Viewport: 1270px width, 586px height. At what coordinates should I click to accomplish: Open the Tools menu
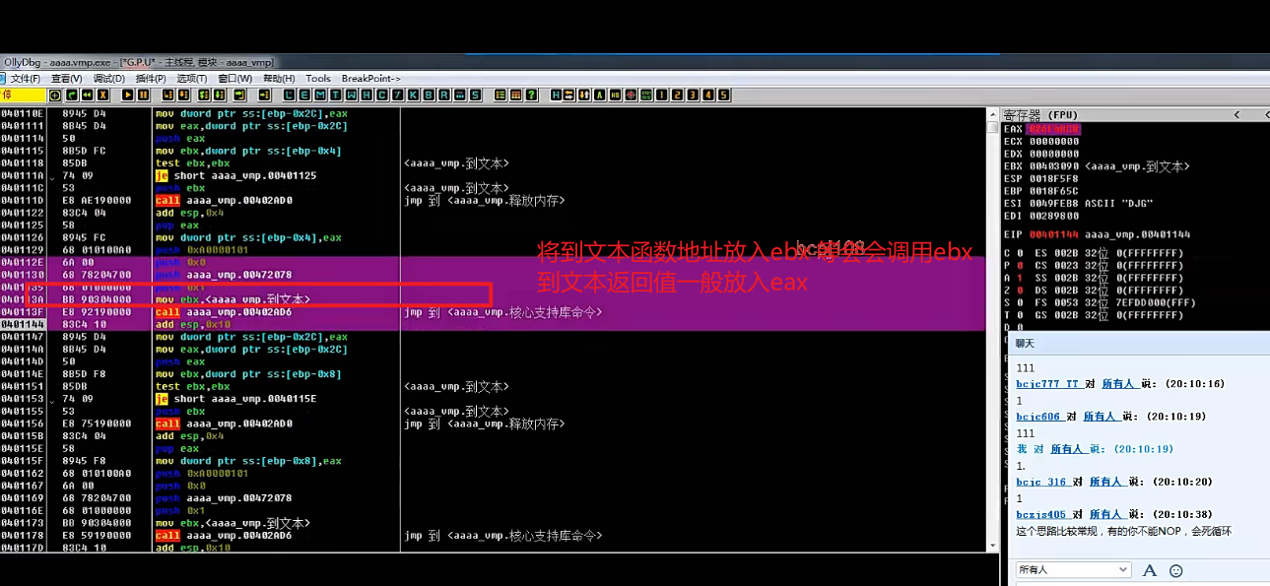[317, 79]
